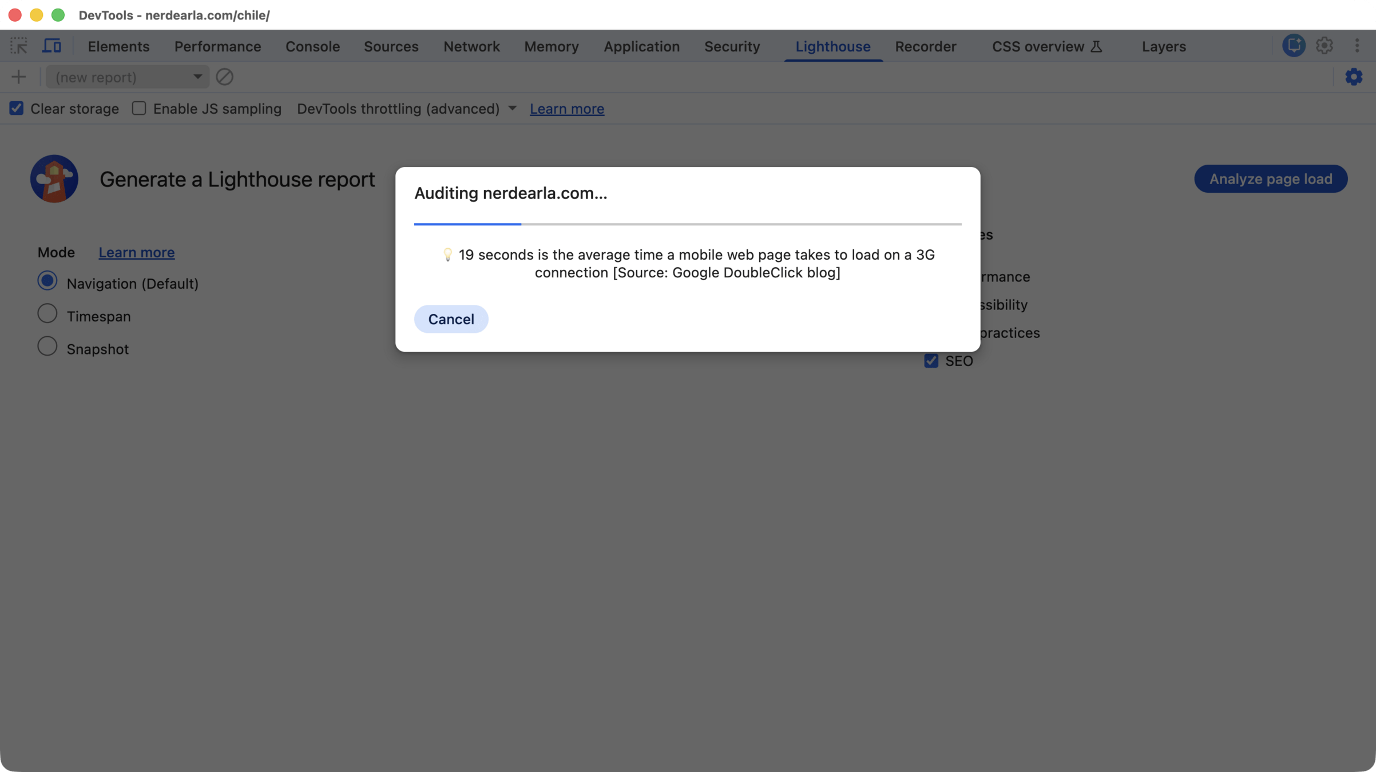Click the AI assistance icon in toolbar
Viewport: 1376px width, 772px height.
1293,46
